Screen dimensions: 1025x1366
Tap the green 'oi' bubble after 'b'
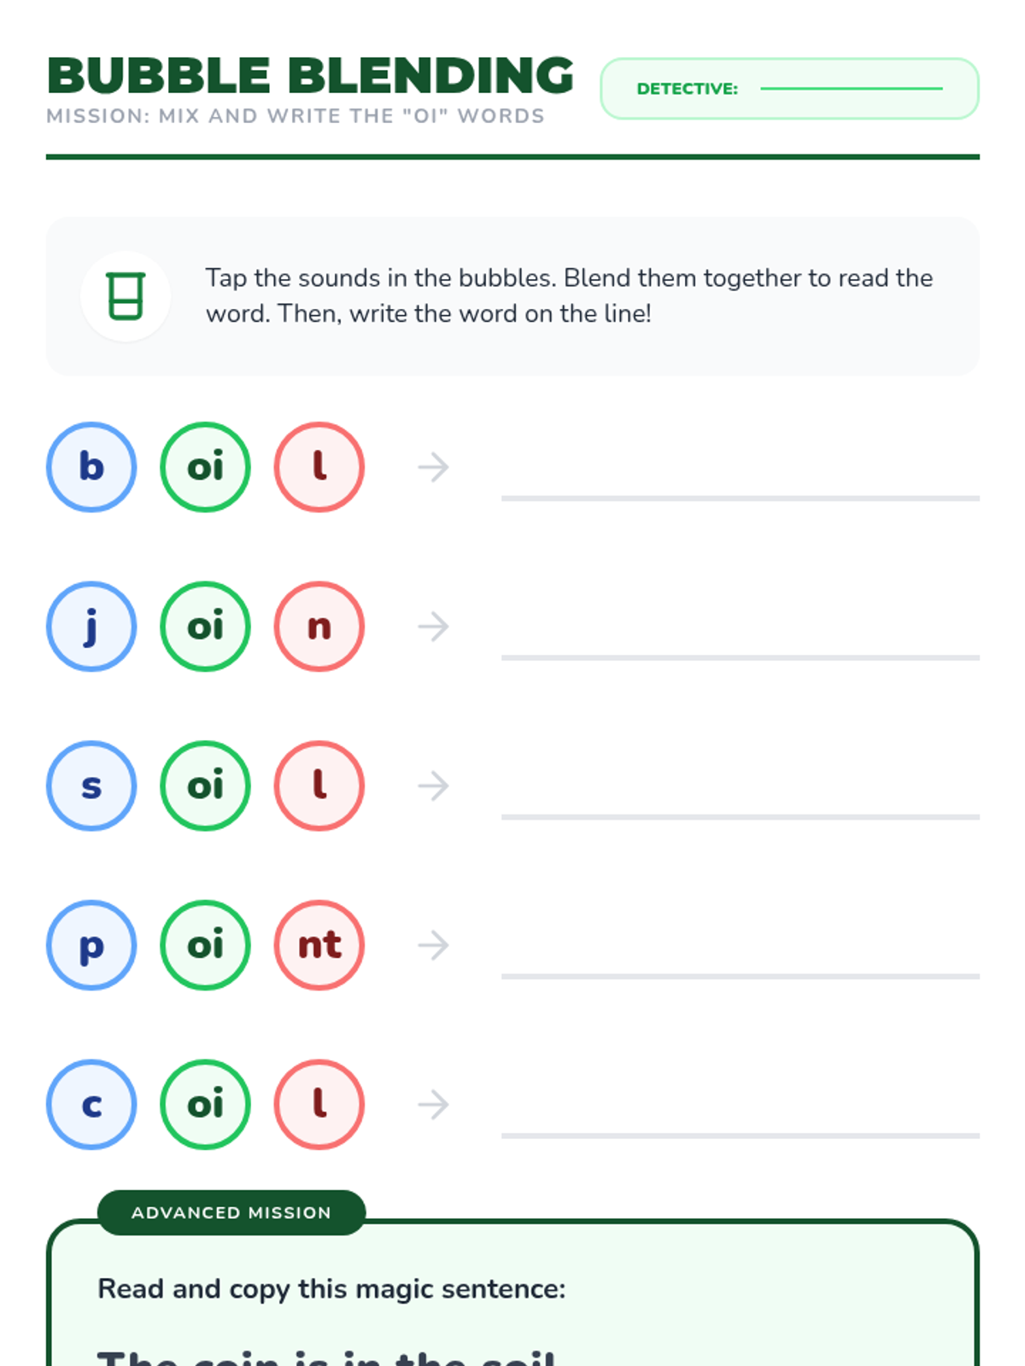point(205,467)
